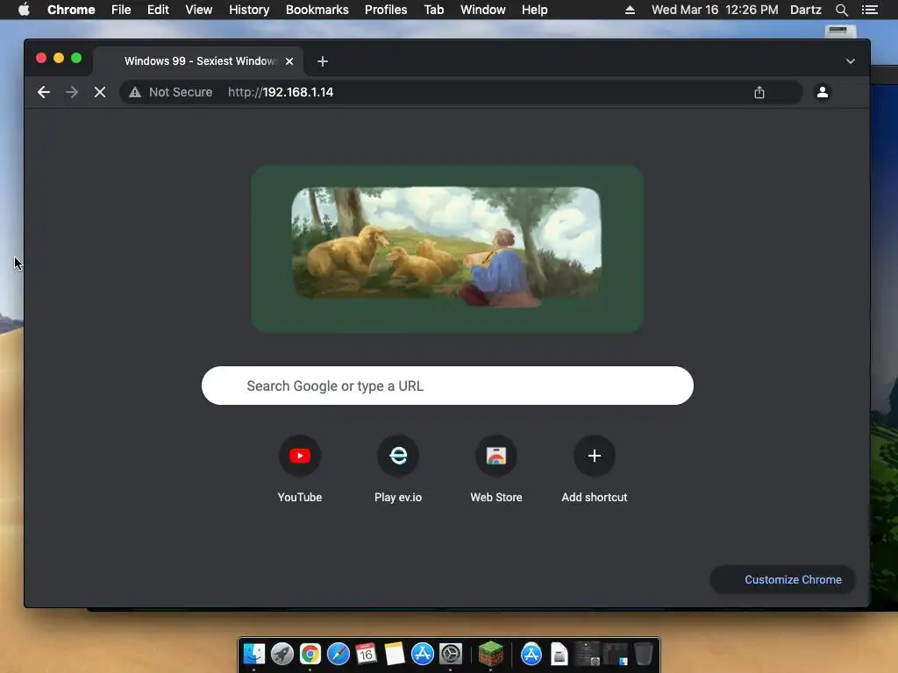Screen dimensions: 898x673
Task: Open the Tab menu
Action: pyautogui.click(x=433, y=10)
